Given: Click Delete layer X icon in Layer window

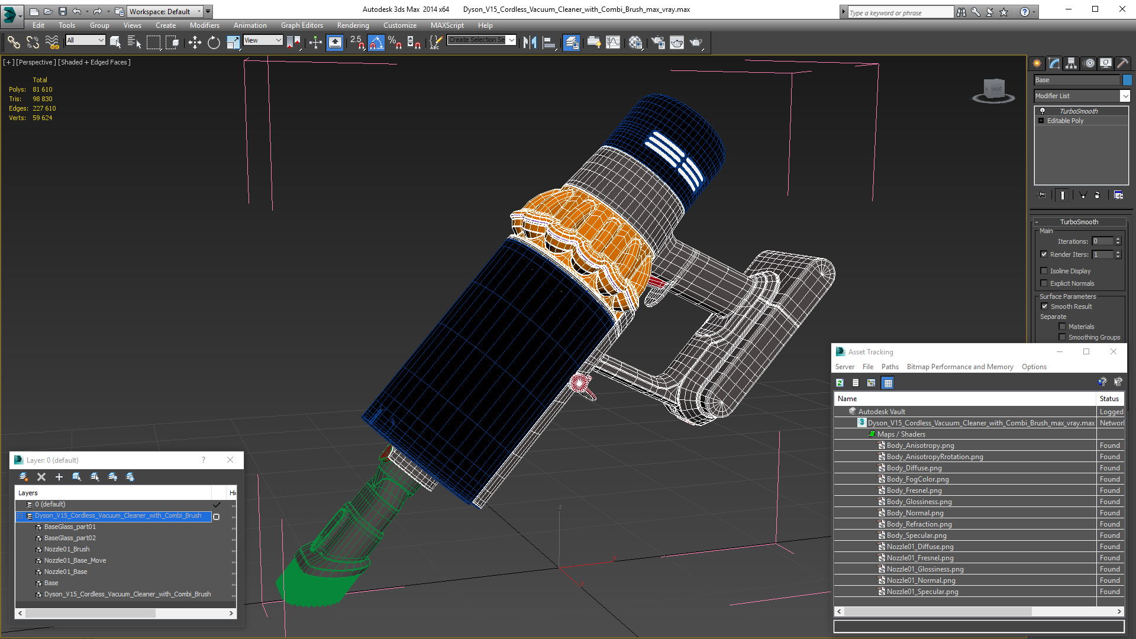Looking at the screenshot, I should [x=41, y=477].
